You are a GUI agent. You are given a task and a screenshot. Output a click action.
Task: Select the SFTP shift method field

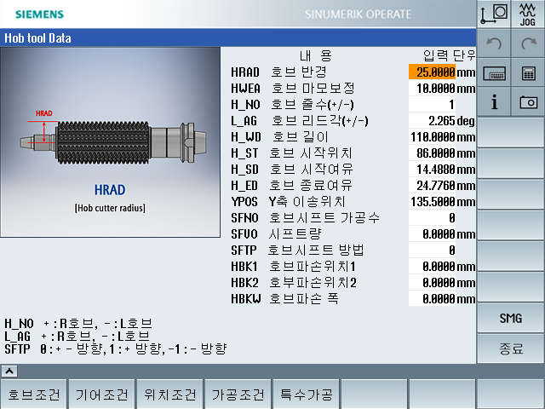point(432,250)
